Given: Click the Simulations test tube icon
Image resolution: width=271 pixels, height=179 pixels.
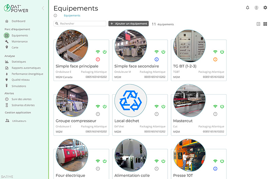Looking at the screenshot, I should 7,86.
